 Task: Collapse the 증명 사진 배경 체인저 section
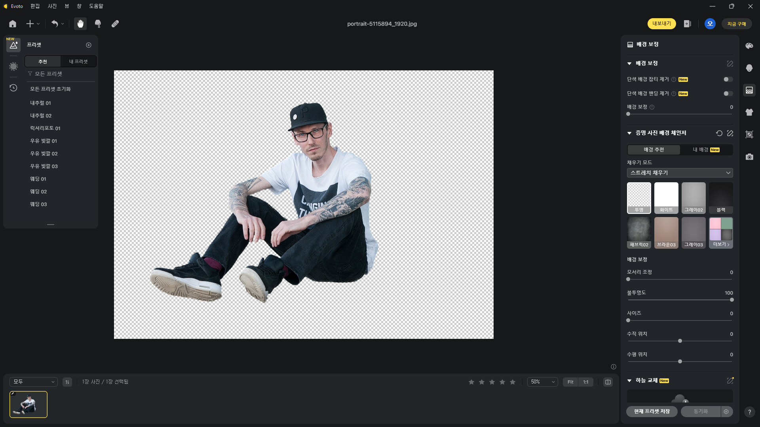[x=629, y=133]
